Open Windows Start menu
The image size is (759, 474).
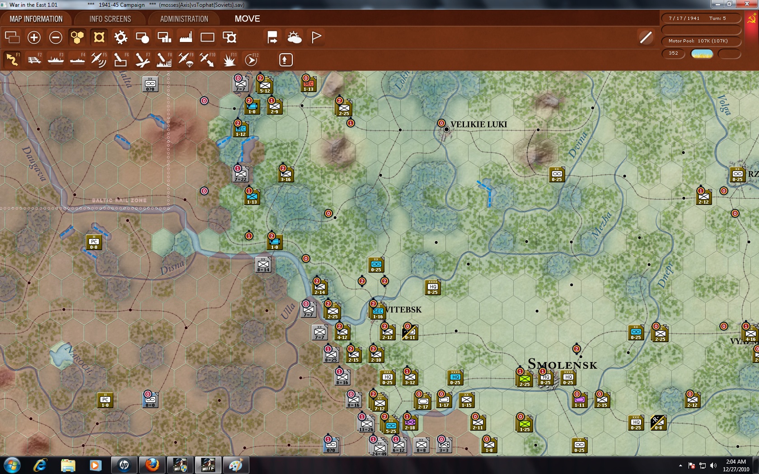coord(12,465)
